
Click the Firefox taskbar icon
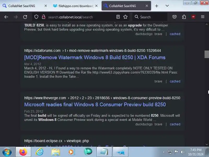[23, 152]
